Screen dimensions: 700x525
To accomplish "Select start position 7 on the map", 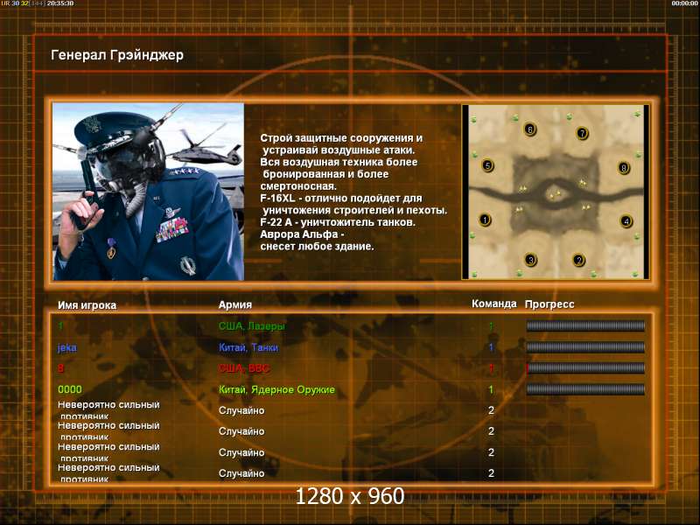I will point(582,133).
